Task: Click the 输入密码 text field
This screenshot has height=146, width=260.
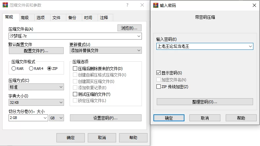Action: pyautogui.click(x=201, y=46)
